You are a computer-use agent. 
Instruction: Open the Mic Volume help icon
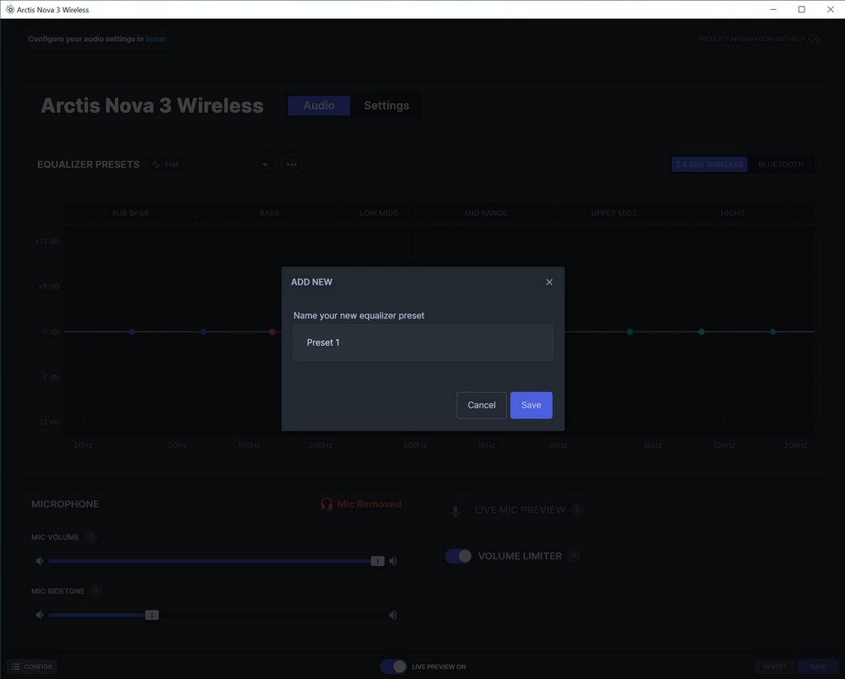click(92, 537)
